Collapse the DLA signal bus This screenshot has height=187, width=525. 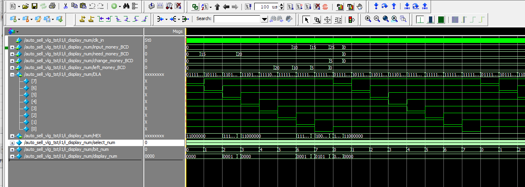(x=12, y=75)
